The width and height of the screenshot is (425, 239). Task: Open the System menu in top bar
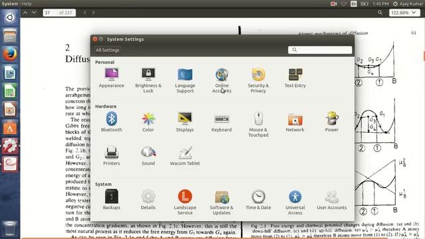(x=10, y=3)
